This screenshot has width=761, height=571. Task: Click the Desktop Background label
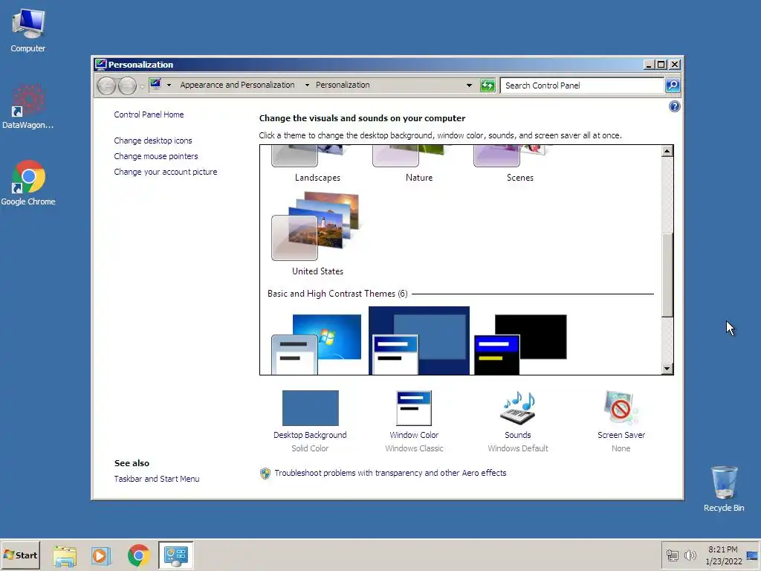click(310, 435)
